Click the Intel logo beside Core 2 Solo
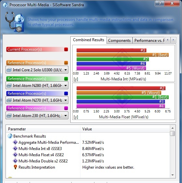The height and width of the screenshot is (183, 182). point(9,70)
